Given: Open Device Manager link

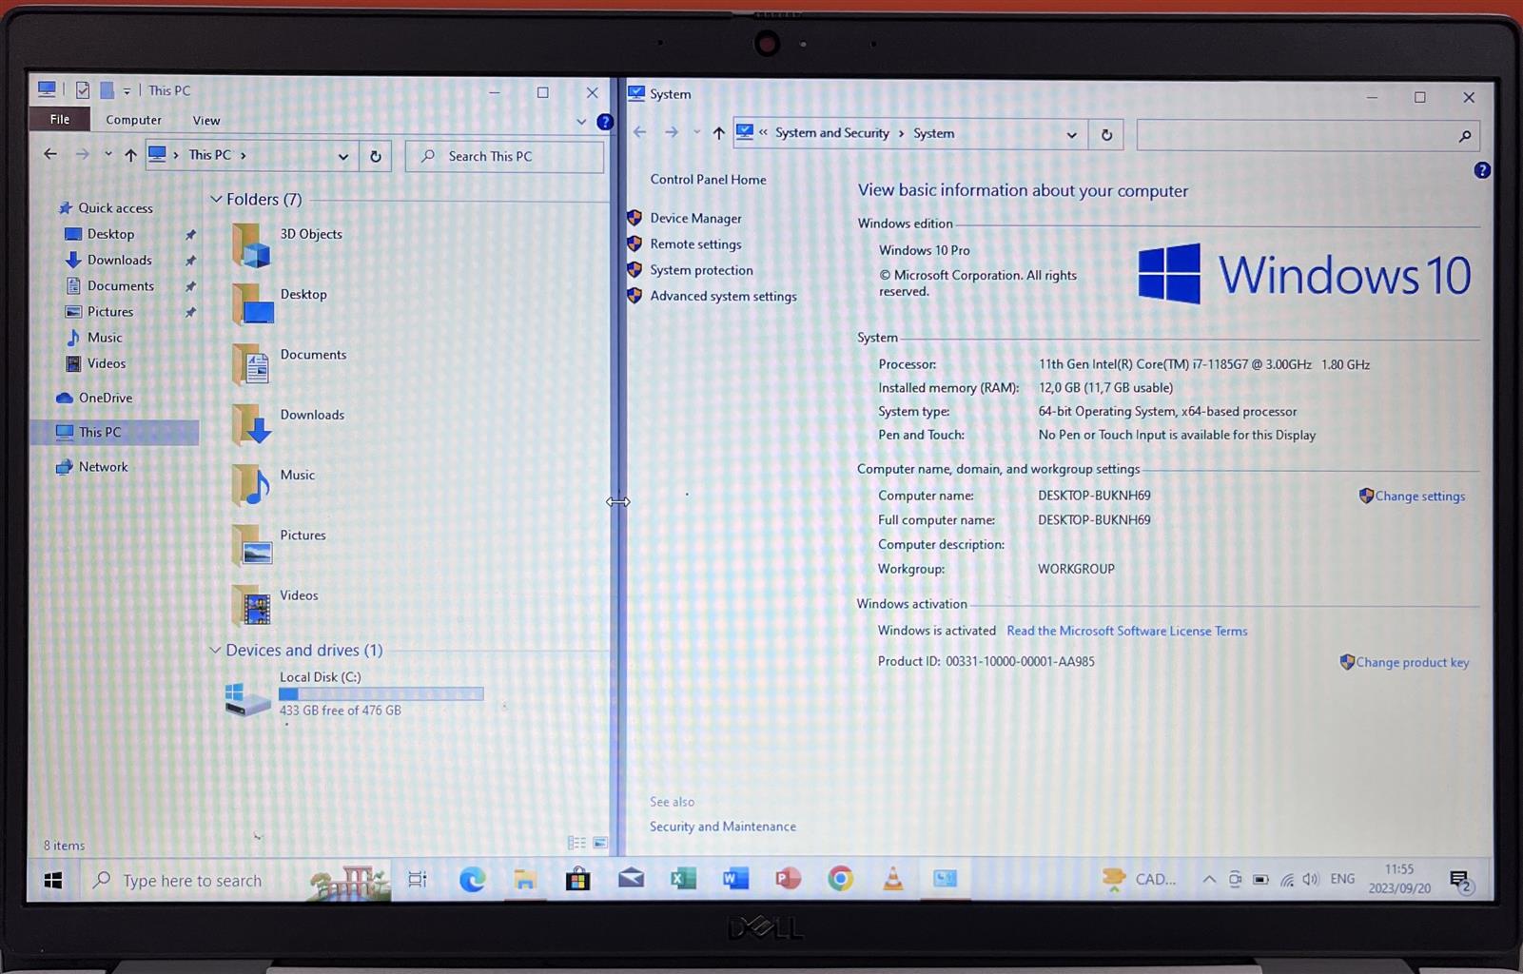Looking at the screenshot, I should click(695, 219).
